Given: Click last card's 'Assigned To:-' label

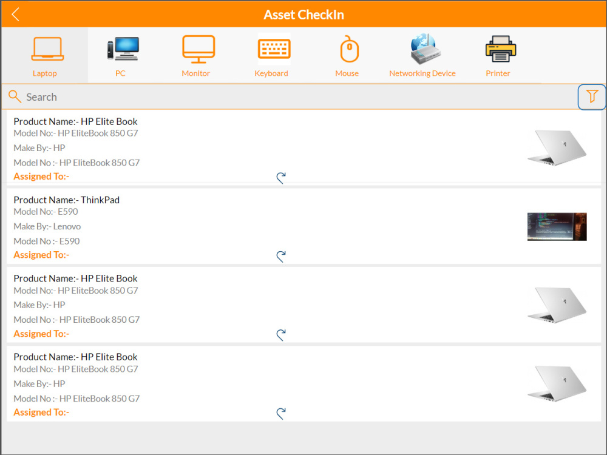Looking at the screenshot, I should (41, 413).
